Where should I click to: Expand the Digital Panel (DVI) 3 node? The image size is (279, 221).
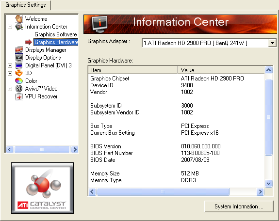pyautogui.click(x=10, y=65)
